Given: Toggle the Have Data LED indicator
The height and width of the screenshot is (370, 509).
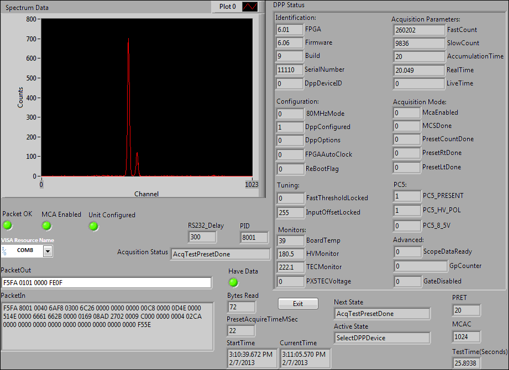Looking at the screenshot, I should [233, 282].
